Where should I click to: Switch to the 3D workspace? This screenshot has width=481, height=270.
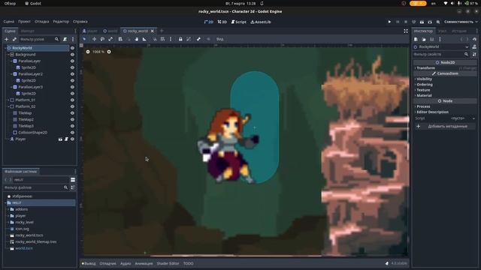222,22
